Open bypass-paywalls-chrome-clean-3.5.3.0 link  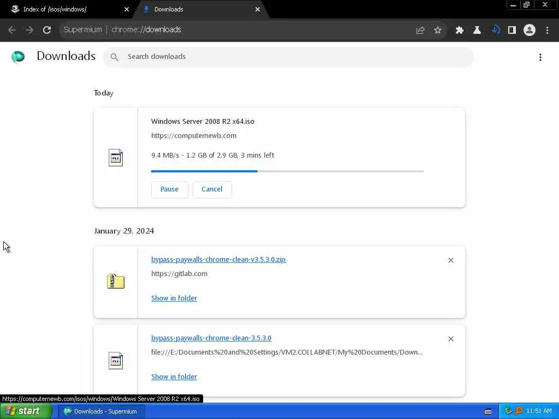pos(211,338)
